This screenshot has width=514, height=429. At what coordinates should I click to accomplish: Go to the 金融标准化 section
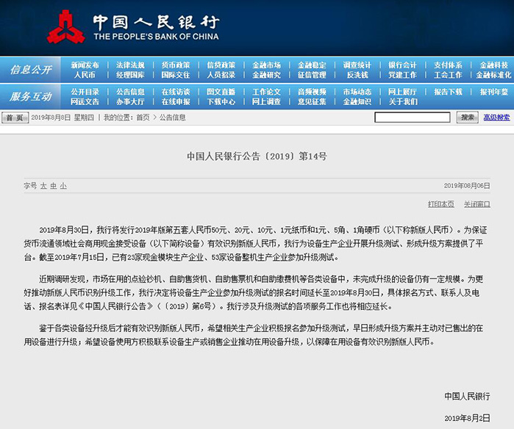493,75
